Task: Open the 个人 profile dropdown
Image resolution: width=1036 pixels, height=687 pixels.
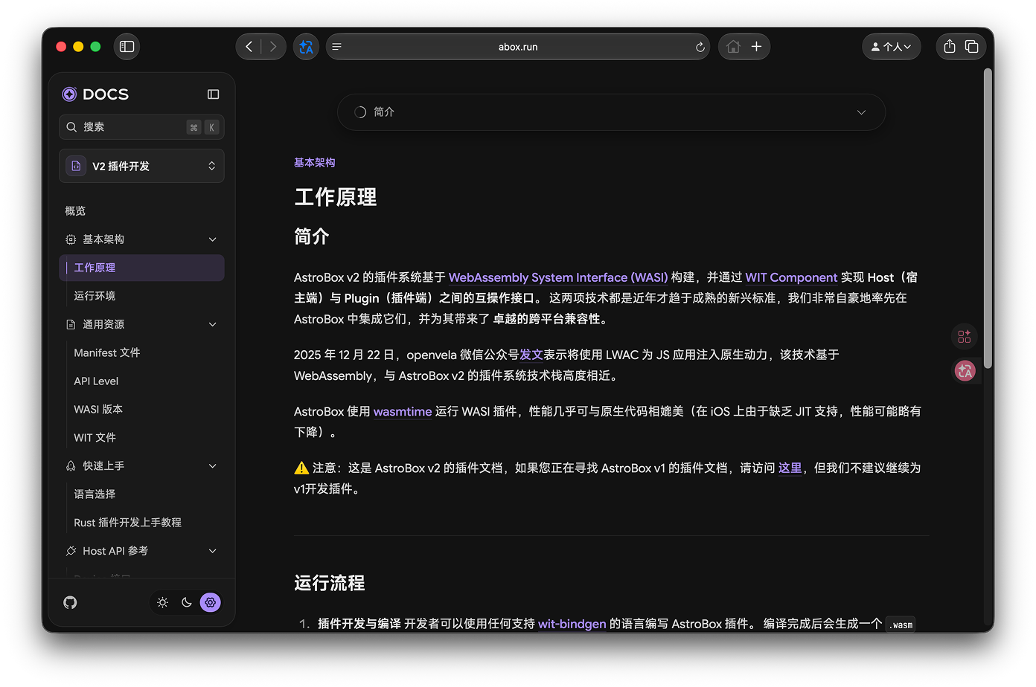Action: (891, 47)
